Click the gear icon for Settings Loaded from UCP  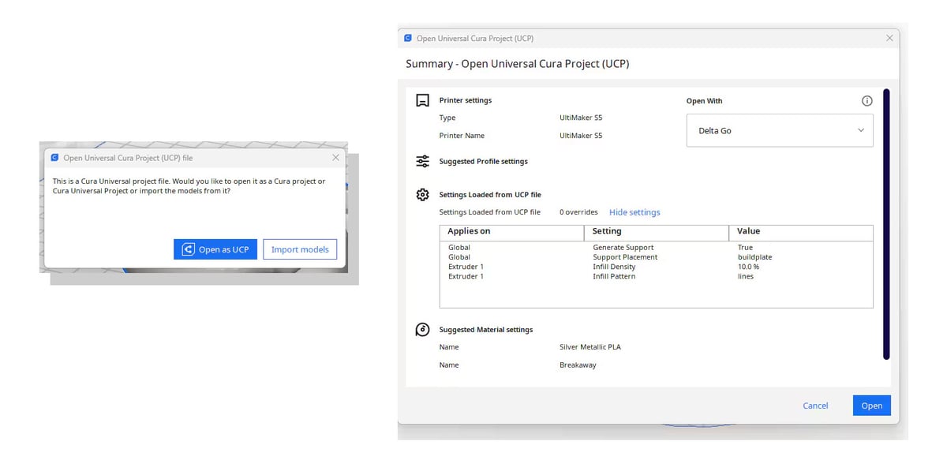(x=422, y=195)
